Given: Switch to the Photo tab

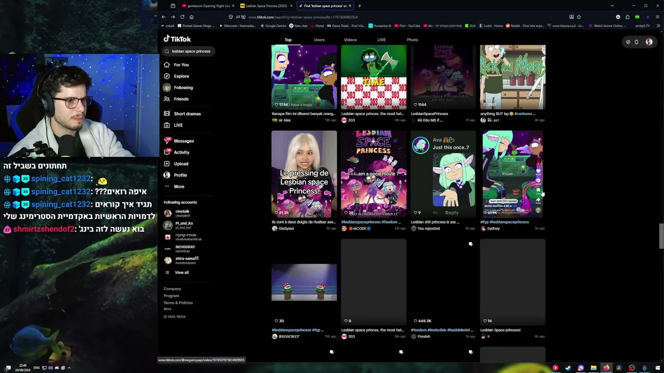Looking at the screenshot, I should point(412,40).
